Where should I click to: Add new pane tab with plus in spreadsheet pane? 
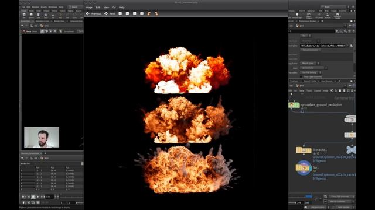click(x=45, y=153)
